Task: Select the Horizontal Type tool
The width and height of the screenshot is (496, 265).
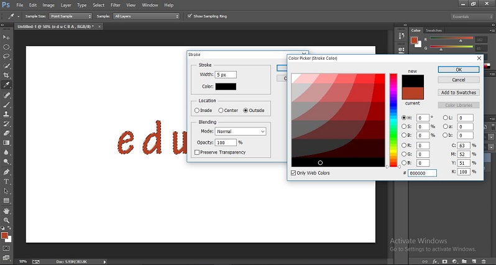Action: pos(6,182)
